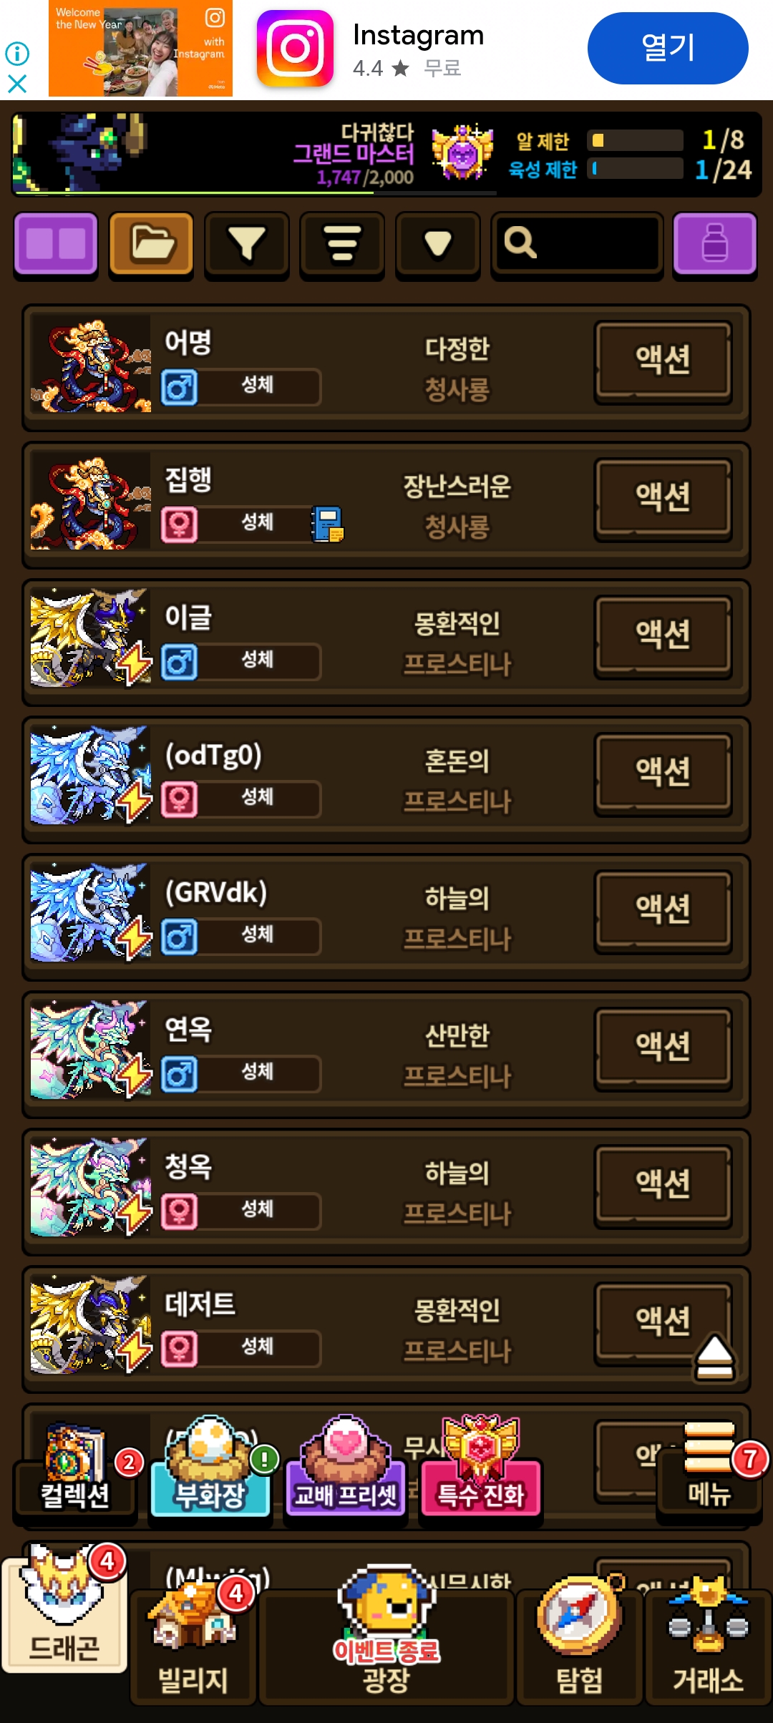Screen dimensions: 773x1723
Task: Open the 교배 프리셋 breeding preset
Action: 346,1465
